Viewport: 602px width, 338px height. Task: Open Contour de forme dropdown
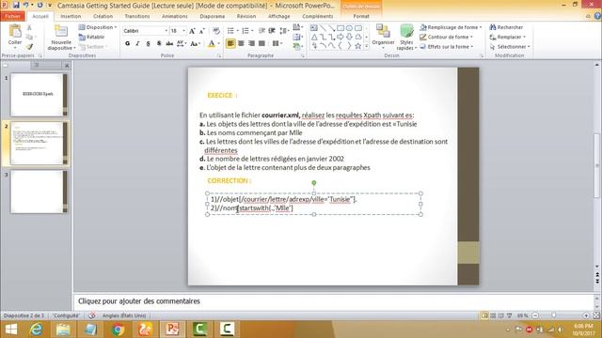click(446, 37)
